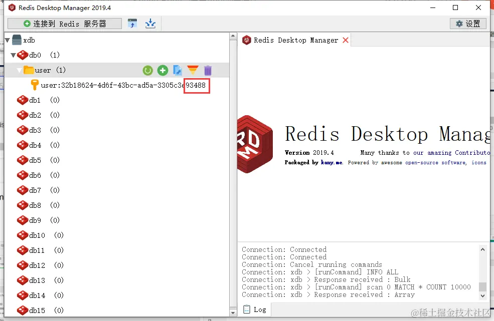Image resolution: width=494 pixels, height=321 pixels.
Task: Collapse the user namespace folder
Action: tap(19, 70)
